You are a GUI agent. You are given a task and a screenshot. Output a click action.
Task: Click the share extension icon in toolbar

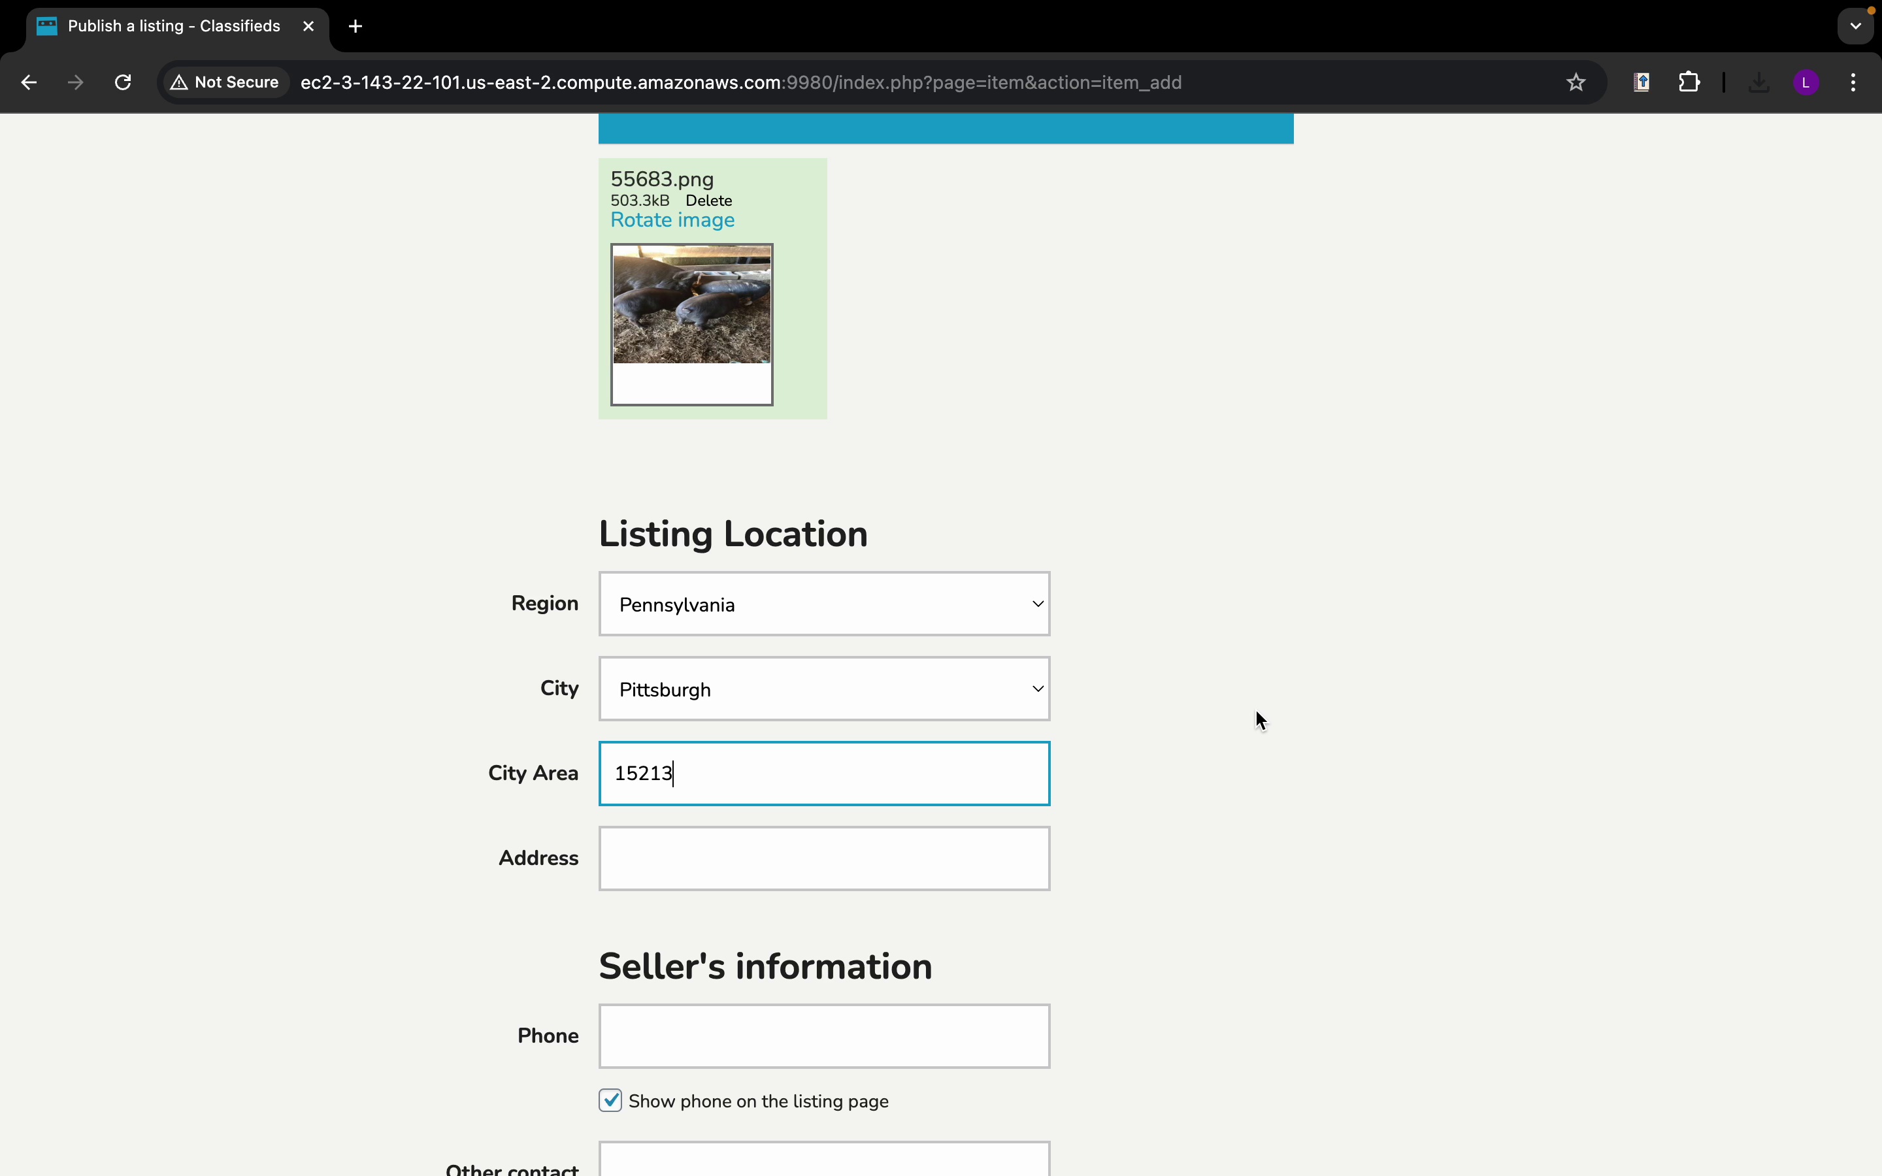pyautogui.click(x=1642, y=82)
